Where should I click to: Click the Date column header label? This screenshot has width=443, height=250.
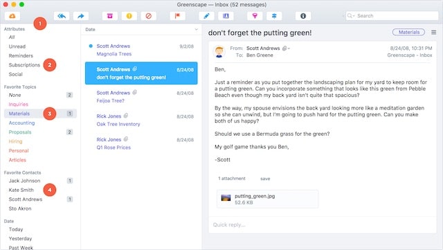coord(90,29)
